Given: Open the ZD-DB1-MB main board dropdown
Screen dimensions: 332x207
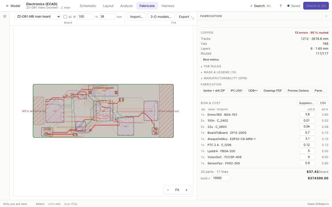Looking at the screenshot, I should (x=38, y=17).
